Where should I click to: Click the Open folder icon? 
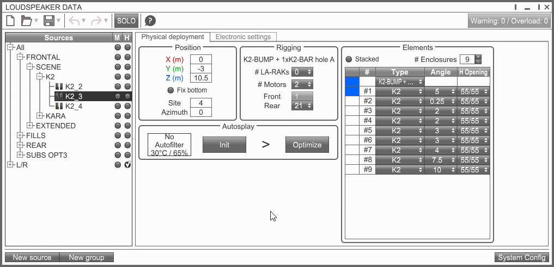(26, 21)
